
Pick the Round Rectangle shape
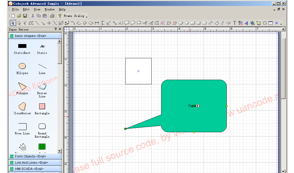42,131
